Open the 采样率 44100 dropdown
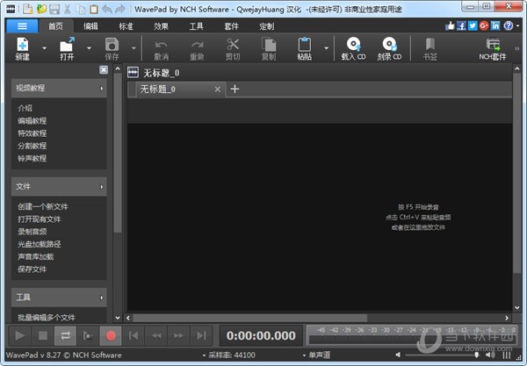The image size is (527, 366). 229,355
